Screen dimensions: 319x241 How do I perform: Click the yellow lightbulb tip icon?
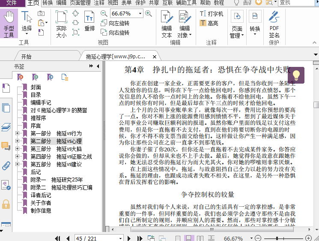tap(296, 75)
